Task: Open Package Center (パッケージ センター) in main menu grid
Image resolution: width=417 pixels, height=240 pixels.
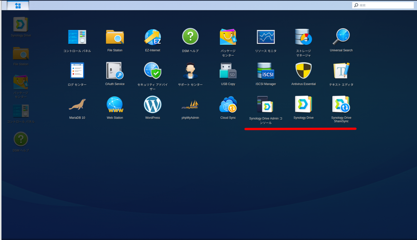Action: click(x=228, y=37)
